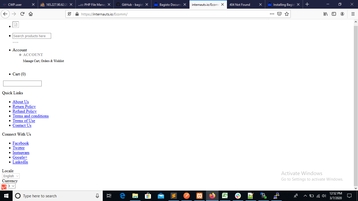The height and width of the screenshot is (201, 358).
Task: Open Excel from taskbar
Action: pos(225,196)
